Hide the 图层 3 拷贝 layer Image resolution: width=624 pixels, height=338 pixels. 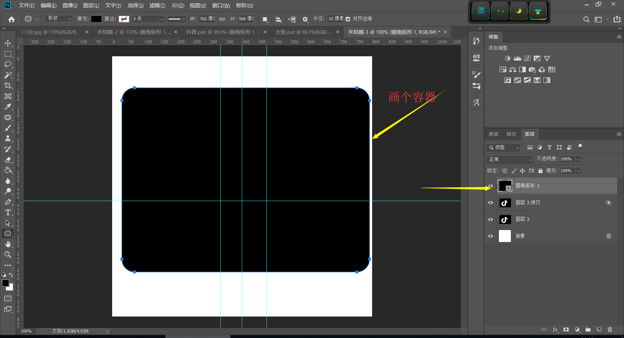[491, 203]
